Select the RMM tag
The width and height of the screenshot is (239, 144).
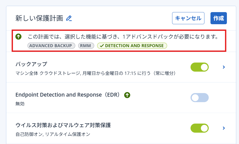(x=86, y=46)
